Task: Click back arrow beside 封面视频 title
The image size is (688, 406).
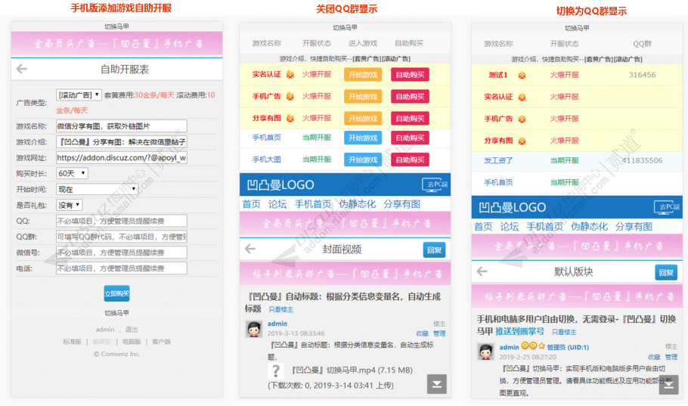Action: click(x=250, y=249)
